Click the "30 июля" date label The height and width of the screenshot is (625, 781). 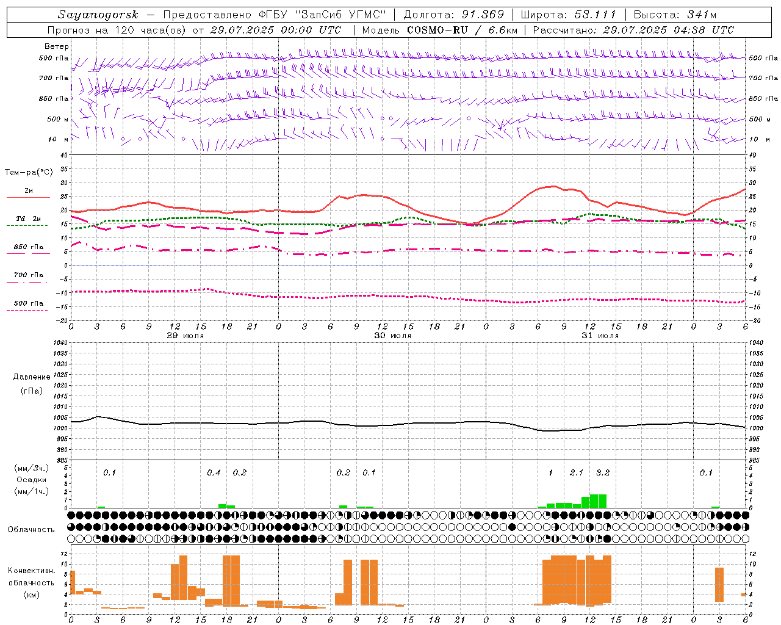pyautogui.click(x=392, y=336)
